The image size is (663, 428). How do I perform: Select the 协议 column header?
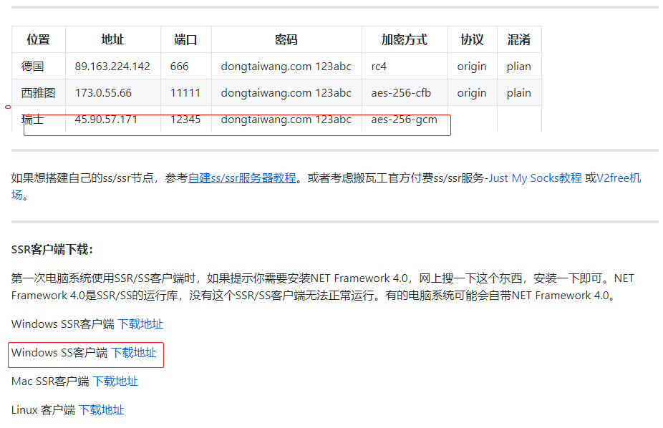tap(473, 39)
